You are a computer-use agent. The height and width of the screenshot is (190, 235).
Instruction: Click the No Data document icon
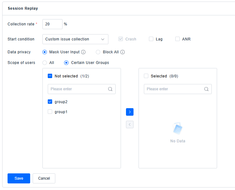(178, 129)
